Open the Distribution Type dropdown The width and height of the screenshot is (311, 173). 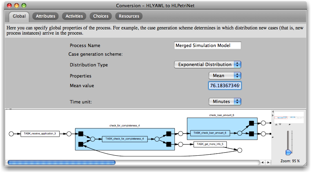pos(207,65)
